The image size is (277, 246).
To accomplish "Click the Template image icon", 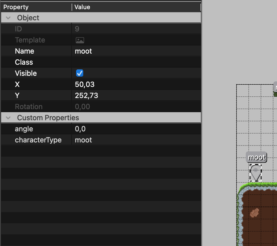I will (80, 40).
